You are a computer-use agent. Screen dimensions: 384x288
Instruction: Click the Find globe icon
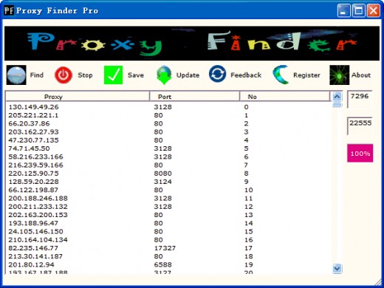point(16,75)
